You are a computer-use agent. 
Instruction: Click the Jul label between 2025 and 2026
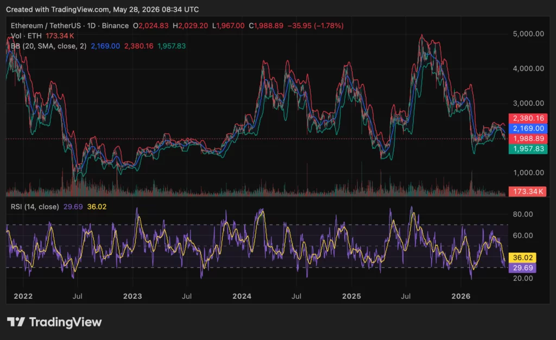coord(406,297)
